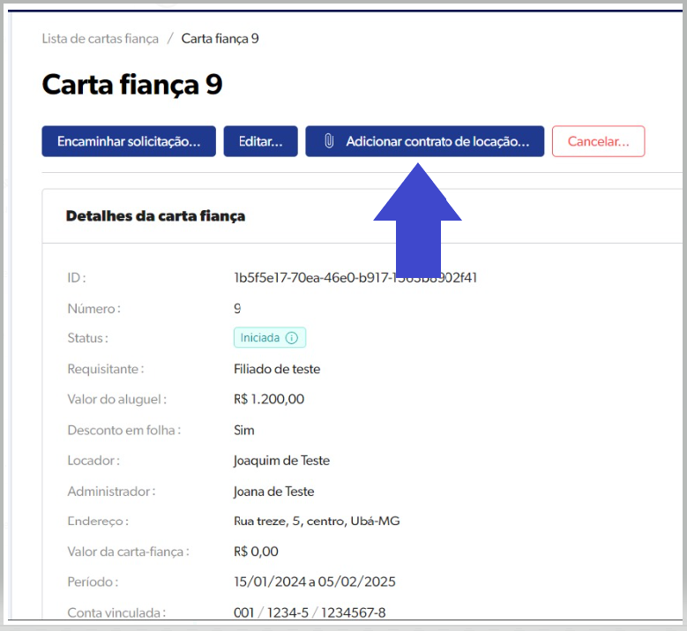
Task: Click the address Rua treze, 5, centro
Action: 316,522
